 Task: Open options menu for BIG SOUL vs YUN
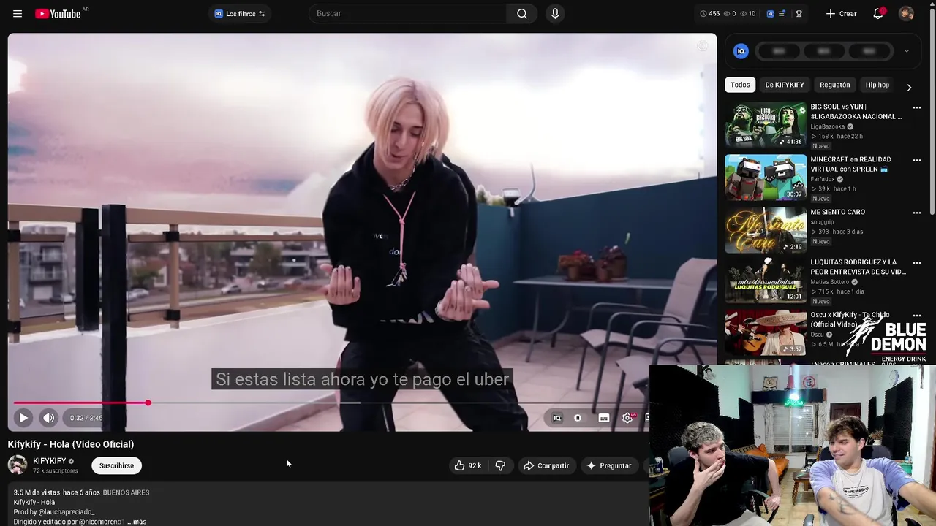[916, 107]
